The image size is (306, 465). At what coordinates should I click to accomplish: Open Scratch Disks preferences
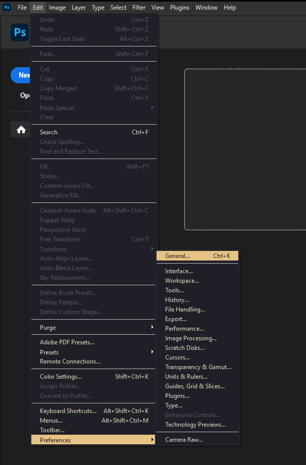tap(197, 348)
